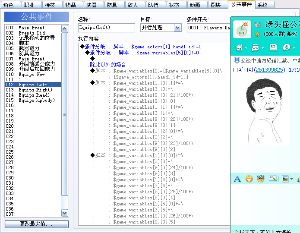300x233 pixels.
Task: Click the event list scrollbar thumb
Action: click(x=64, y=114)
